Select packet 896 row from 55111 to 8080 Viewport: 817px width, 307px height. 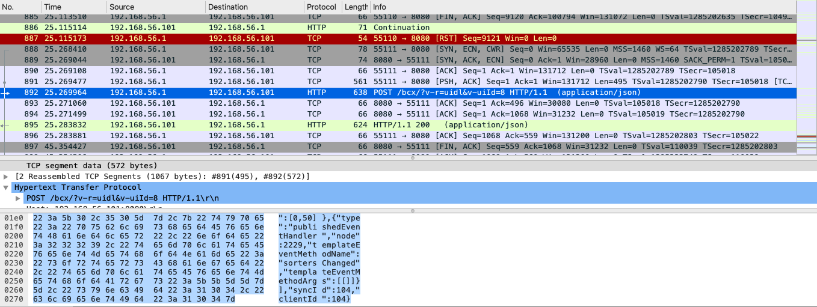tap(397, 136)
